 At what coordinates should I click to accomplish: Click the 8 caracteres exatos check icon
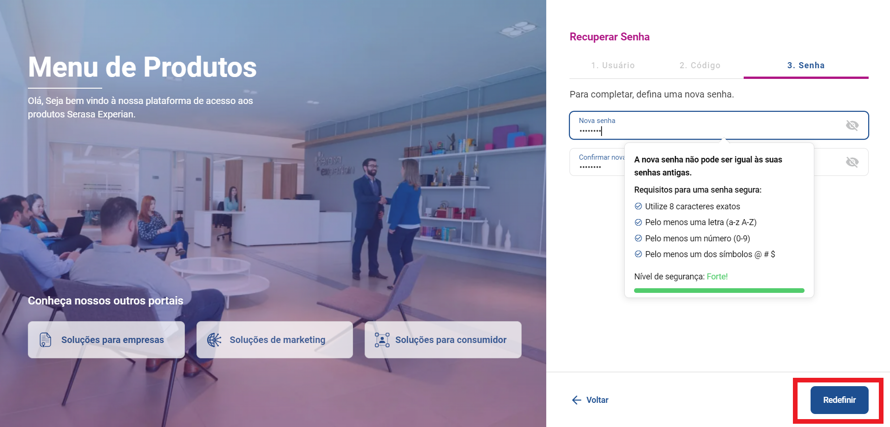(x=638, y=207)
